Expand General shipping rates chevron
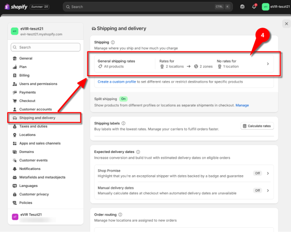Screen dimensions: 291x232 (268, 64)
